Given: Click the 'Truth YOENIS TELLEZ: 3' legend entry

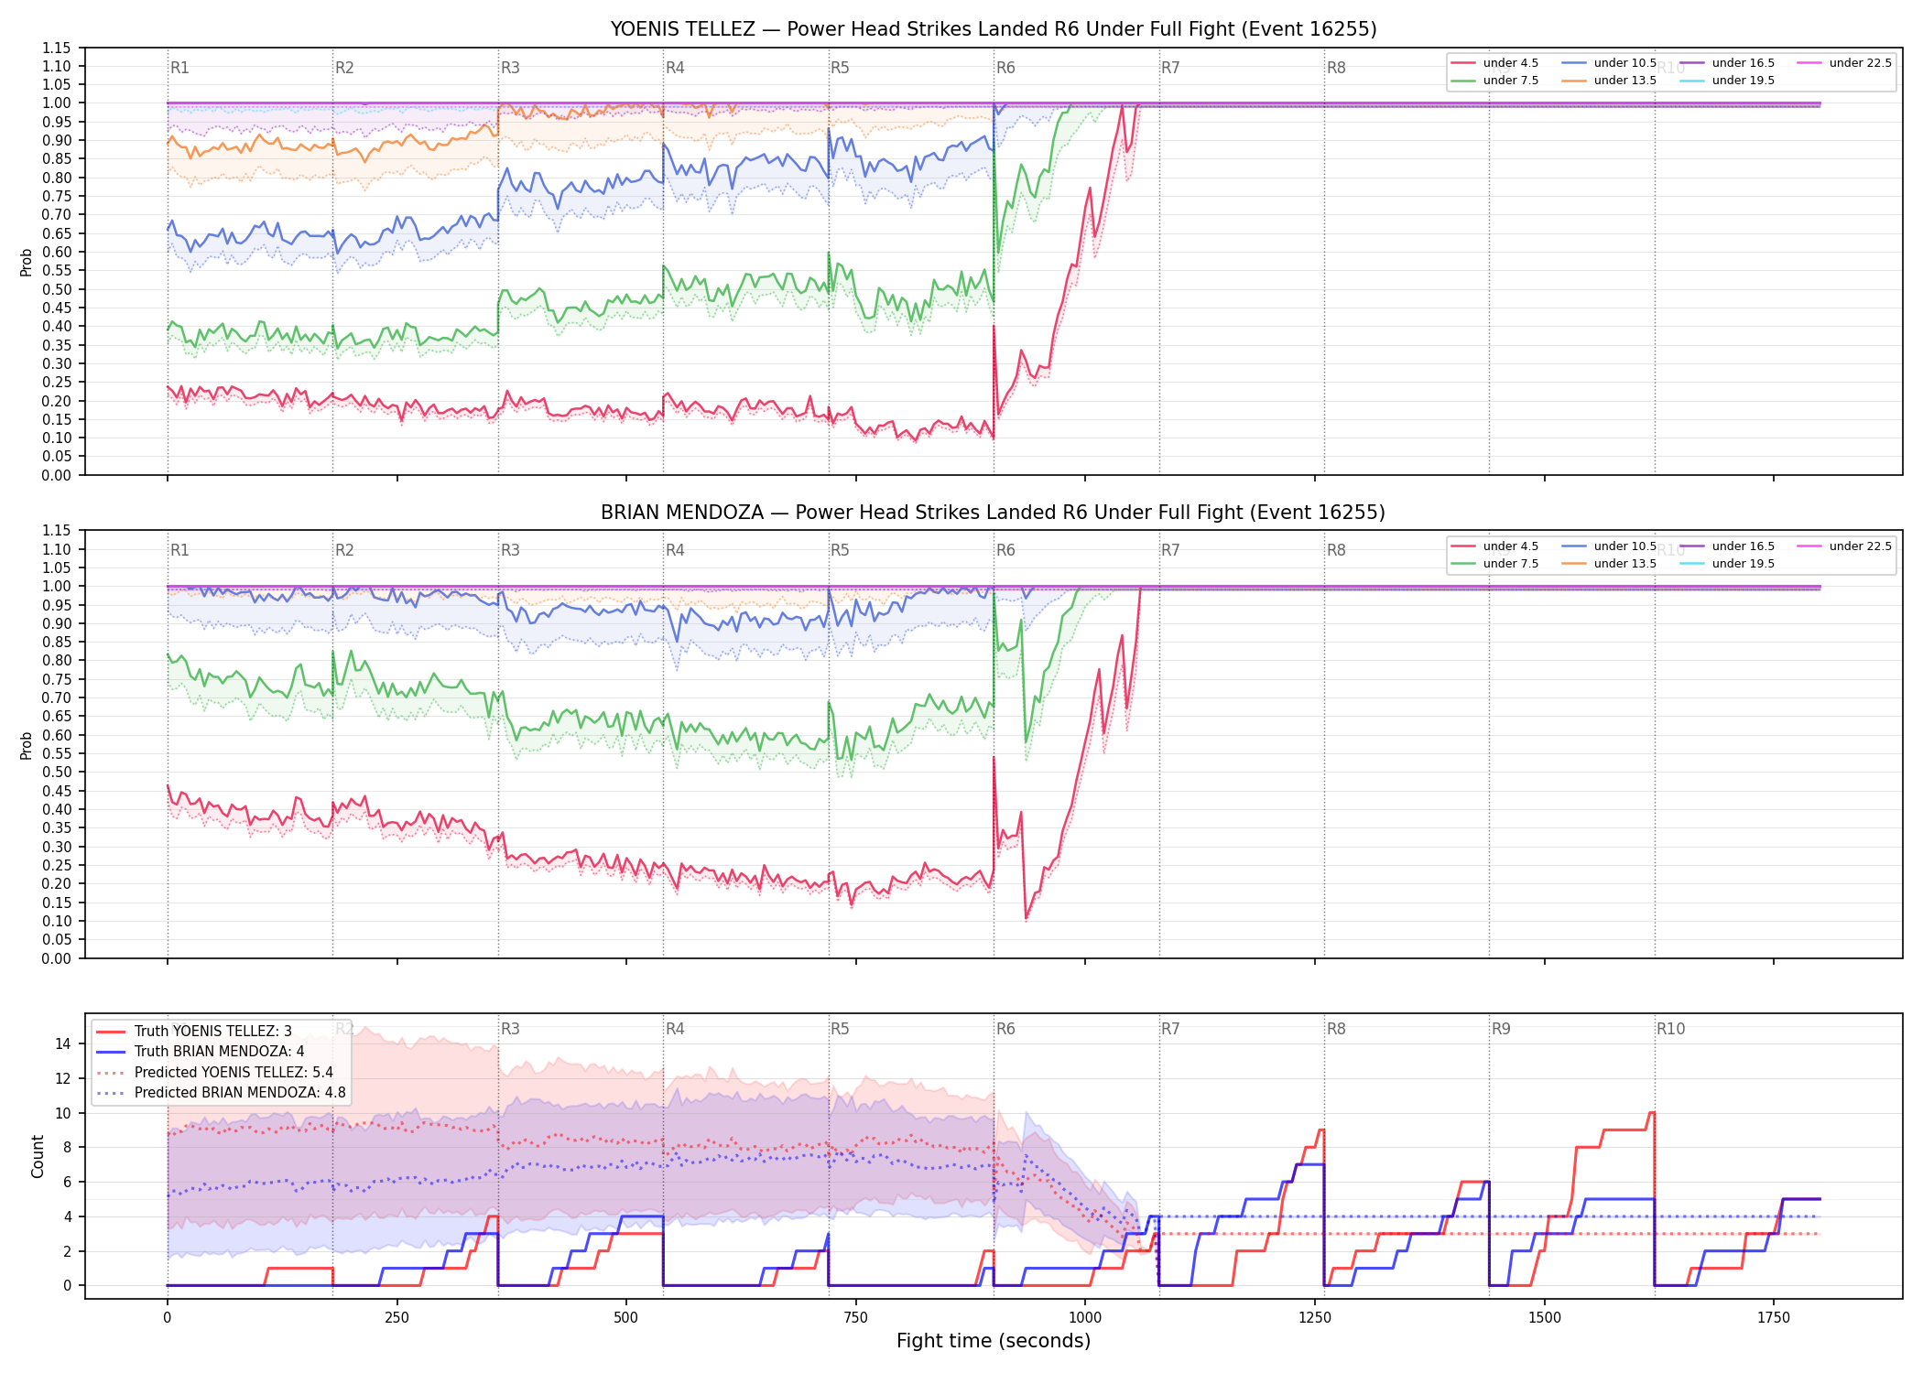Looking at the screenshot, I should tap(194, 1032).
